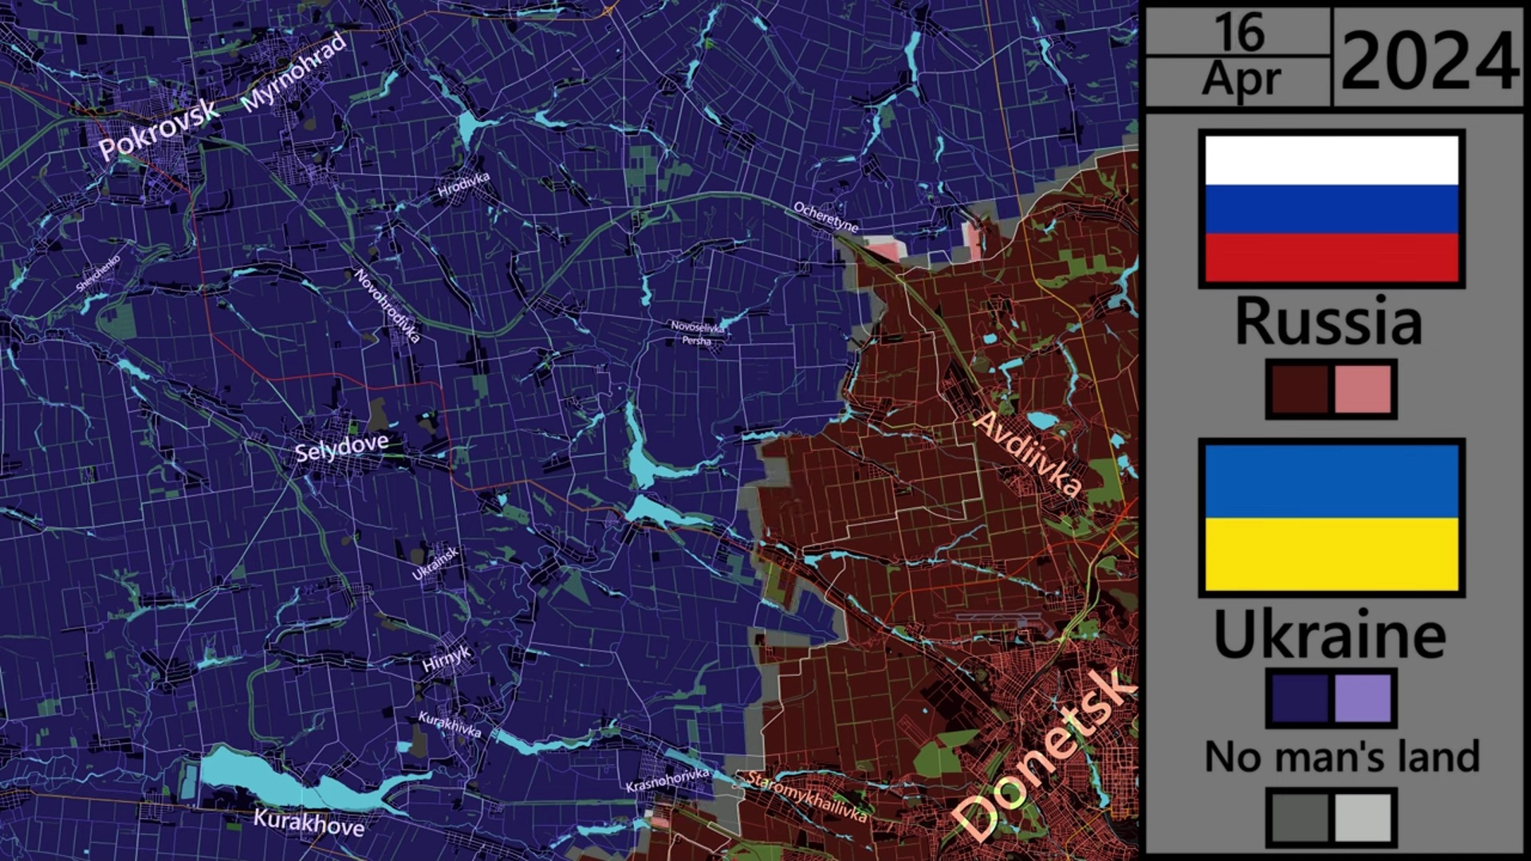This screenshot has height=861, width=1531.
Task: Click the Apr month label
Action: point(1241,80)
